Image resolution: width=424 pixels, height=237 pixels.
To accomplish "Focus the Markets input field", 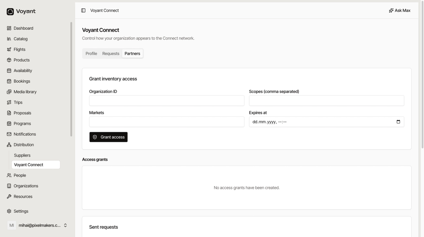I will [167, 122].
